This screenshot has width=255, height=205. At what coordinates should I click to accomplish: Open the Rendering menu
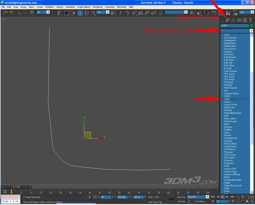(x=97, y=7)
